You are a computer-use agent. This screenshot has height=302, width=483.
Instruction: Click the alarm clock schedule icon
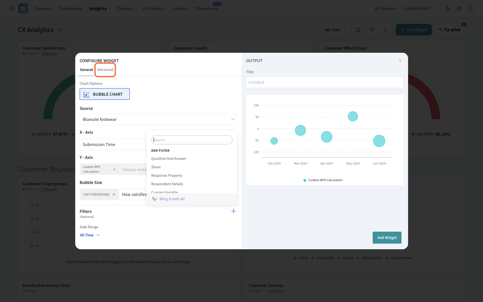click(x=358, y=30)
